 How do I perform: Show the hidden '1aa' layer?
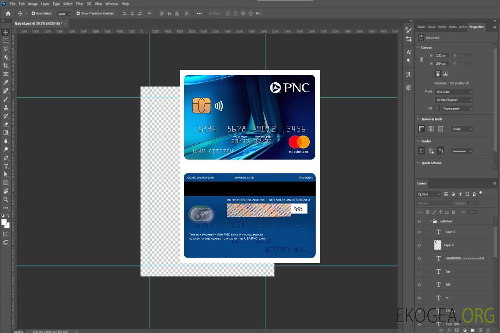[x=419, y=272]
